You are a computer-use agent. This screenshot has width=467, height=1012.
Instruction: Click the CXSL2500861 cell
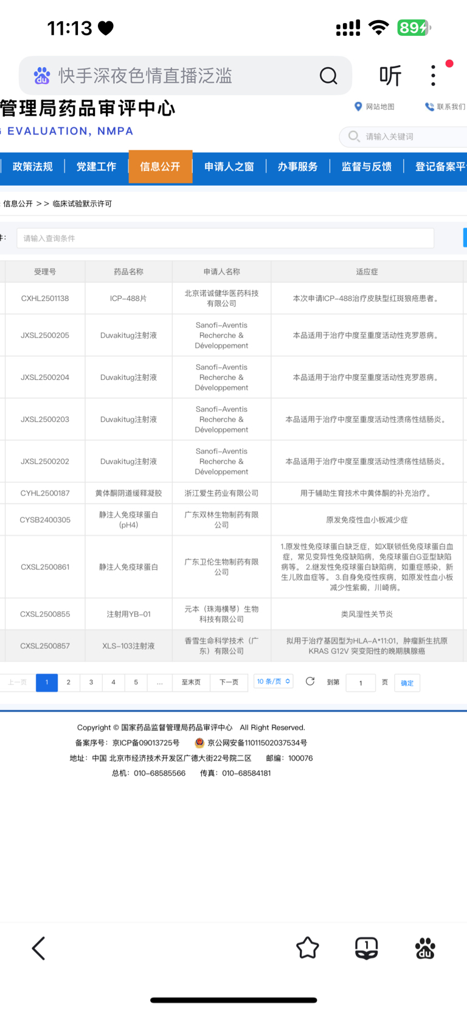pos(45,567)
